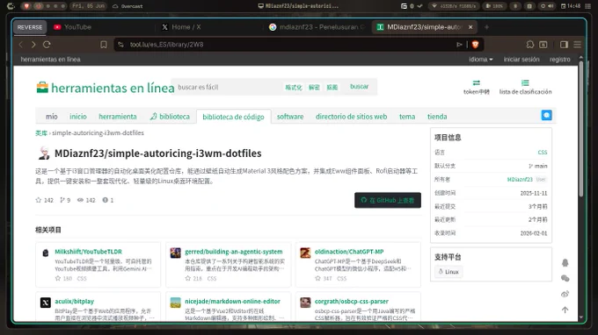Click the CSS language link in project info
This screenshot has height=335, width=598.
543,153
